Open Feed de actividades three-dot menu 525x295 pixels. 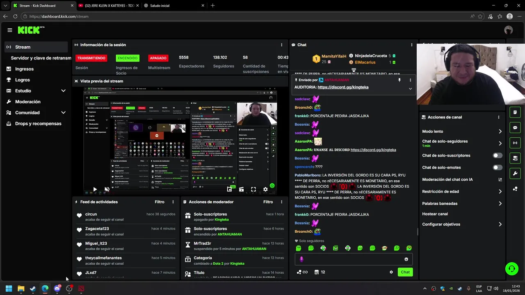click(x=173, y=202)
